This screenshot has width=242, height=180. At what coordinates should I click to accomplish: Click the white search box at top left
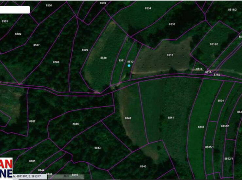coord(15,10)
